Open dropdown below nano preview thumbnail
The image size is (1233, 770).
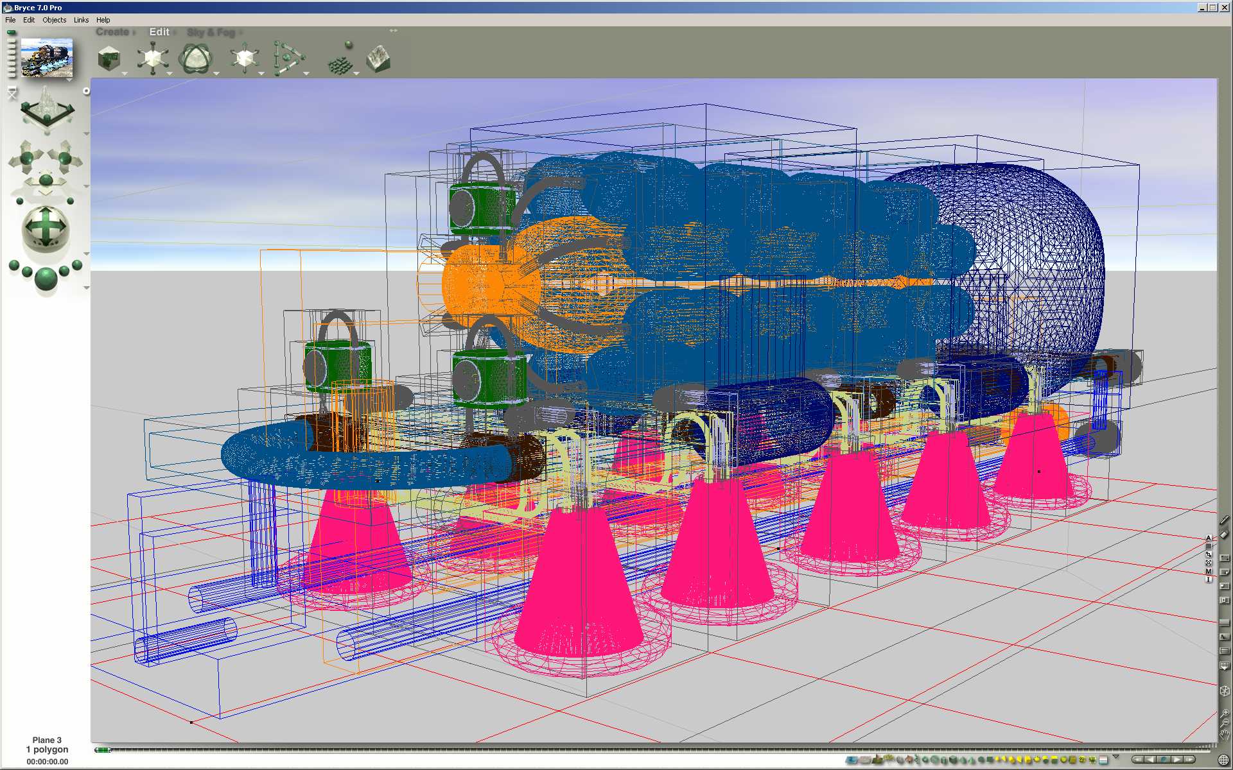point(69,80)
